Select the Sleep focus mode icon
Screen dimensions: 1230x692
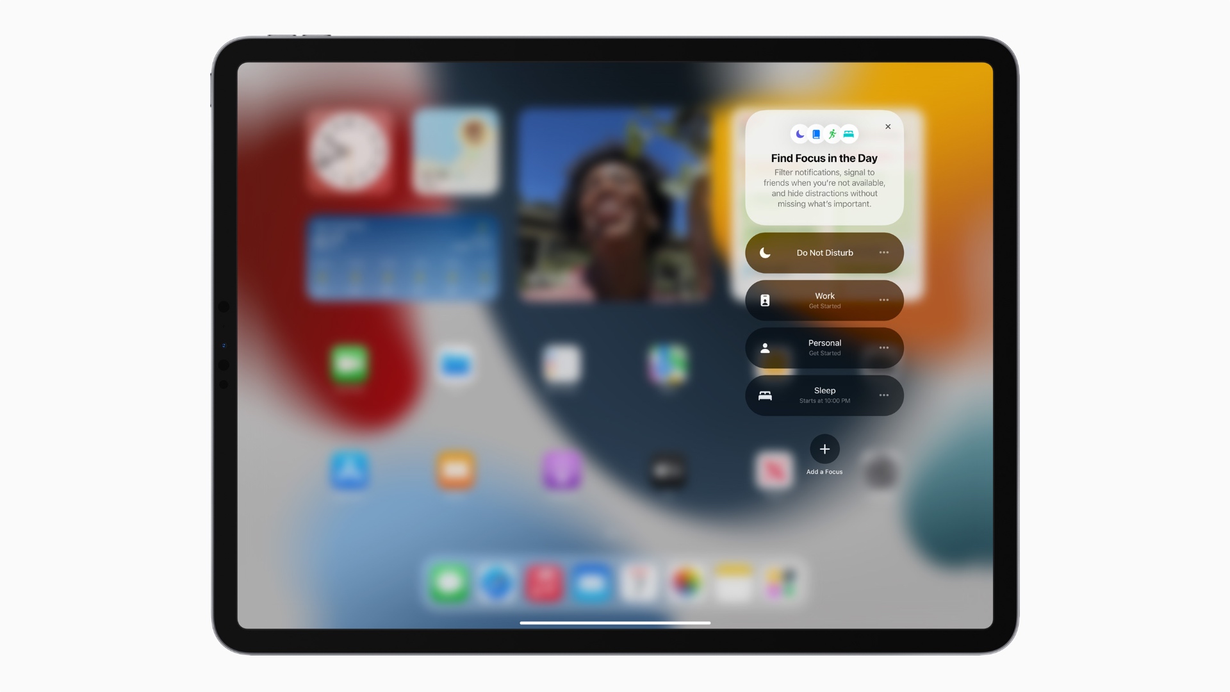click(x=764, y=395)
